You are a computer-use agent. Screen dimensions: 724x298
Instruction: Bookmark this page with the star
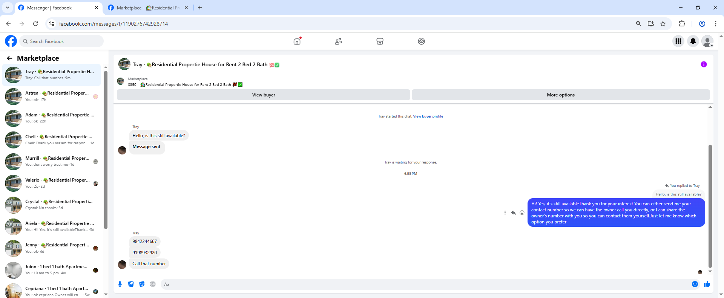point(663,24)
